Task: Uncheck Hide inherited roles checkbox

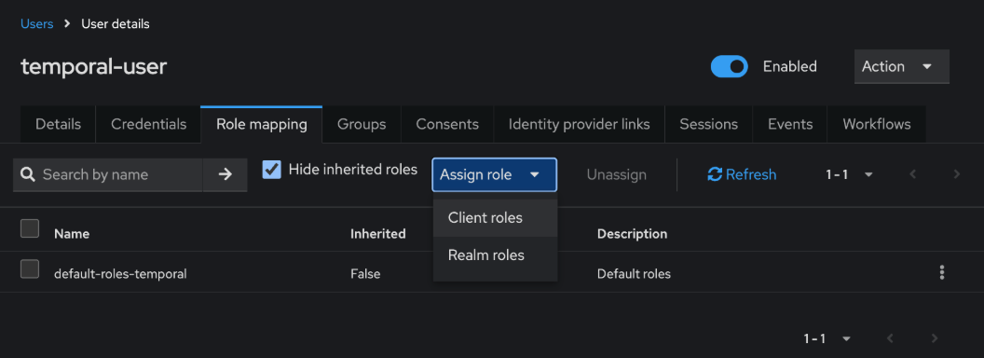Action: [272, 170]
